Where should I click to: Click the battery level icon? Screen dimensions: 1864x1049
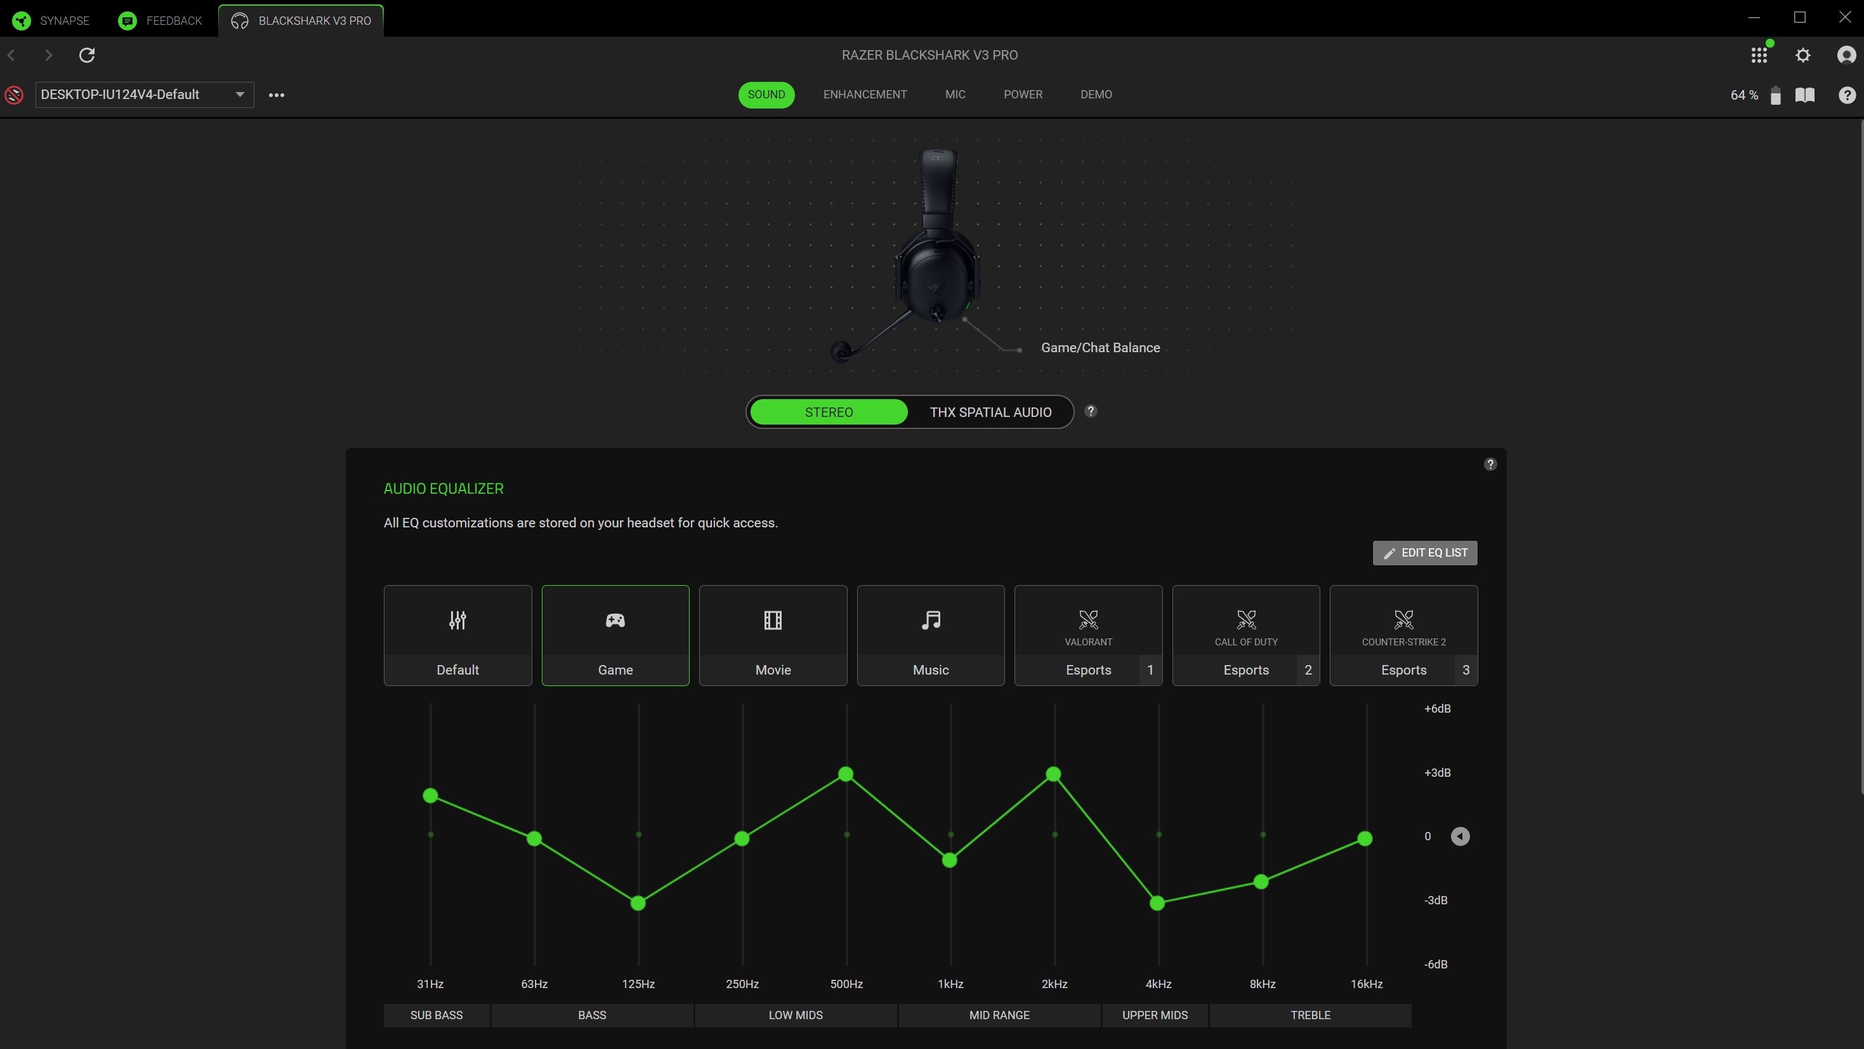click(1775, 95)
